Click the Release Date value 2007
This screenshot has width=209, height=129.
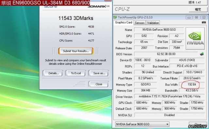(144, 48)
